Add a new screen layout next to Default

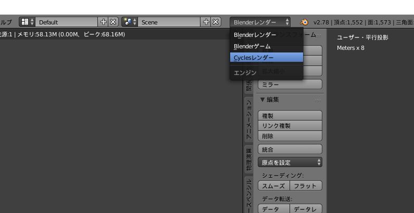[x=103, y=22]
